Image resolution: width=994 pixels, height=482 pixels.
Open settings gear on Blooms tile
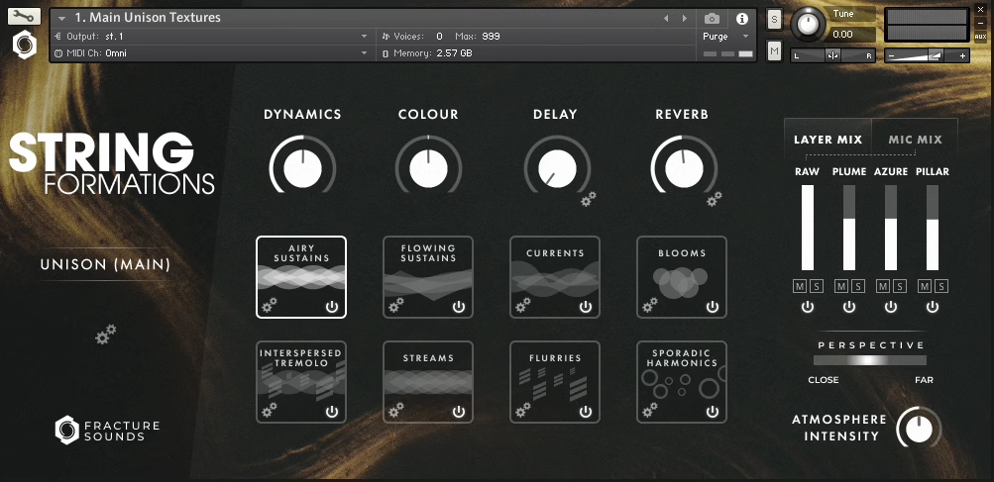pos(650,305)
